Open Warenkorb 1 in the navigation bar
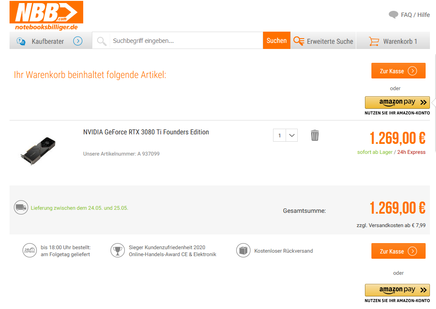This screenshot has height=309, width=436. [x=393, y=41]
